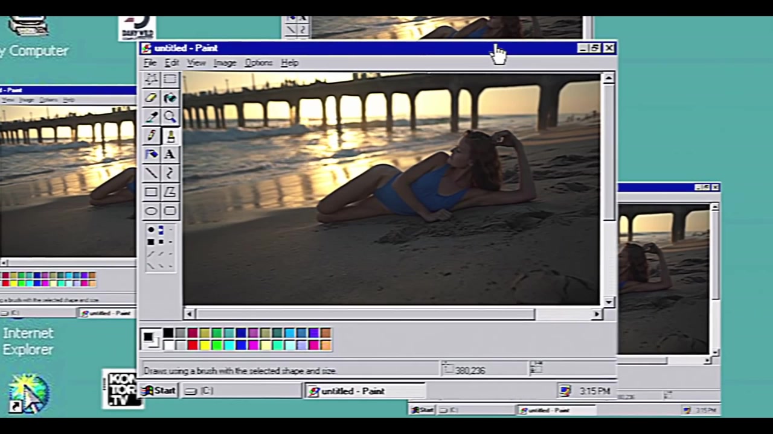Select the Polygon tool
Viewport: 773px width, 434px height.
pos(170,192)
